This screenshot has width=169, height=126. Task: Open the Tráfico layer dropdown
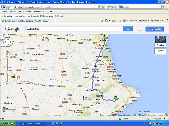click(x=160, y=51)
